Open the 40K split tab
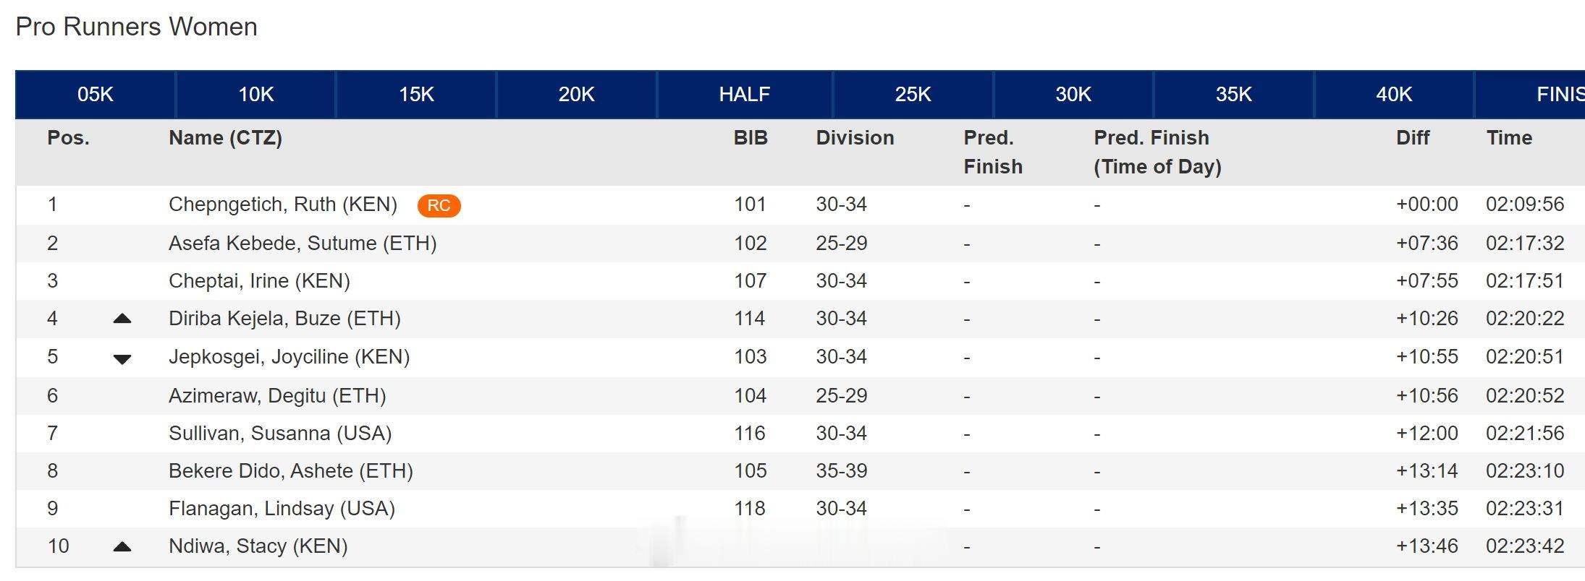Image resolution: width=1585 pixels, height=581 pixels. [1394, 94]
